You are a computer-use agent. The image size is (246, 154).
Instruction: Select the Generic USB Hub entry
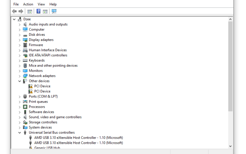[47, 148]
